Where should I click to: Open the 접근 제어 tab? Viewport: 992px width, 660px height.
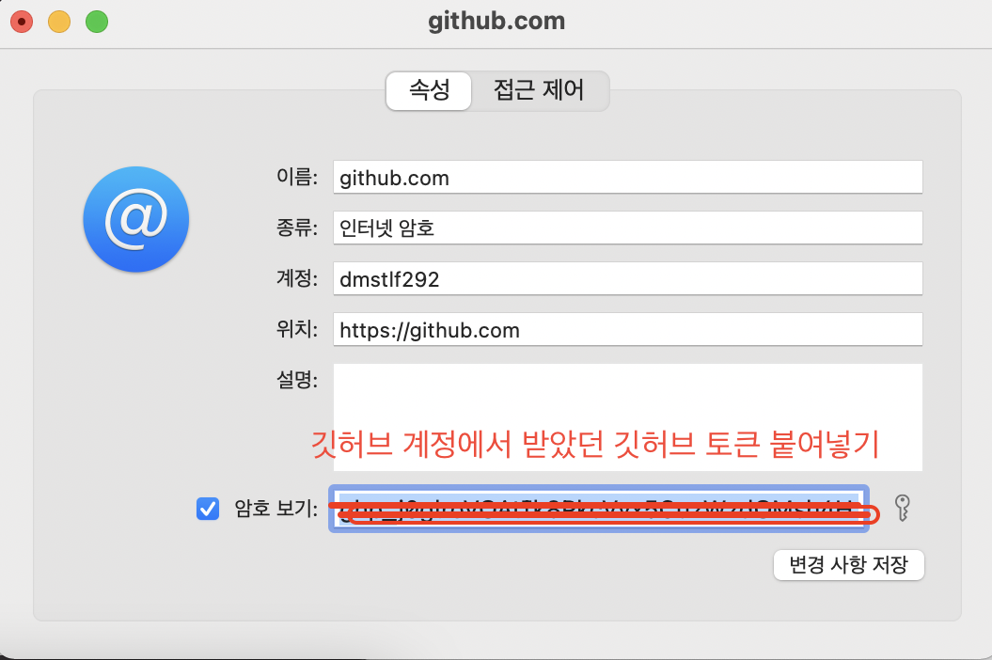coord(539,90)
